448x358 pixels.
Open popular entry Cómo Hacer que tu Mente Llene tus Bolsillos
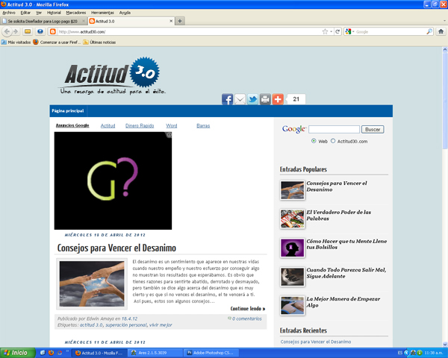346,244
